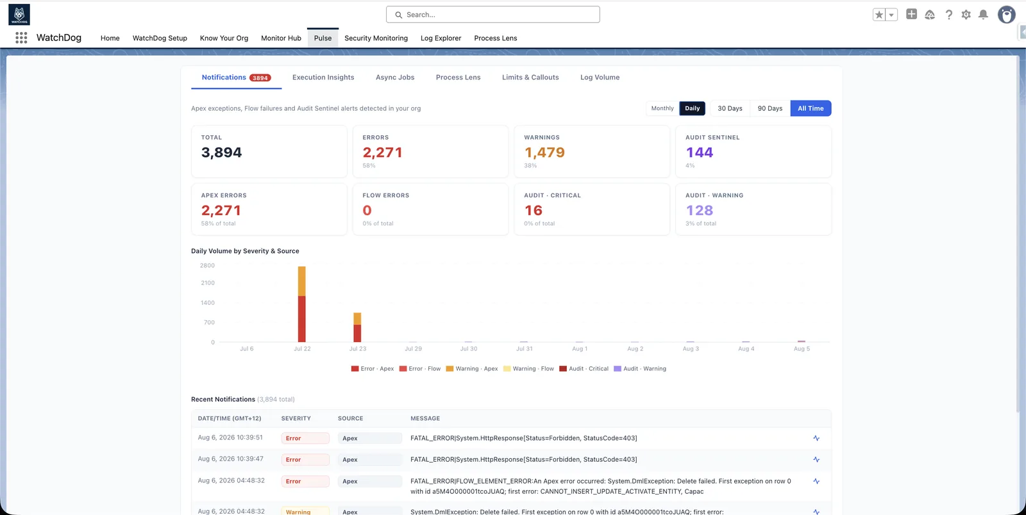
Task: Click the Message column header
Action: click(425, 418)
